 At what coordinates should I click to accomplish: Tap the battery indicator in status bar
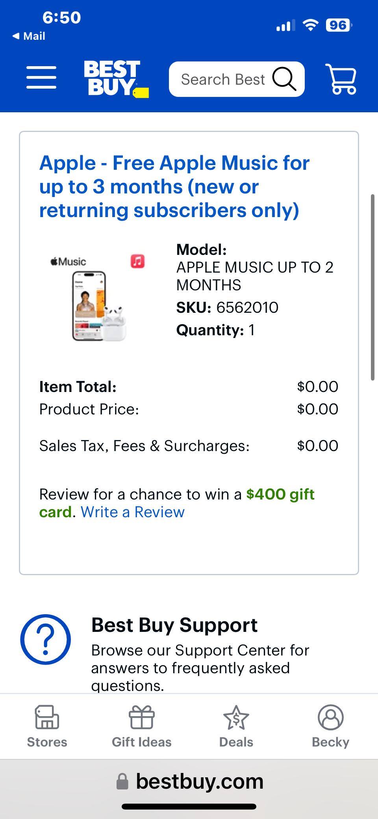click(x=338, y=26)
